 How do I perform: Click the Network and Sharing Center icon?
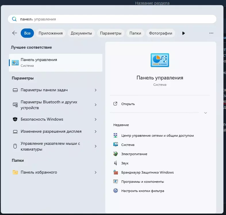click(x=116, y=135)
